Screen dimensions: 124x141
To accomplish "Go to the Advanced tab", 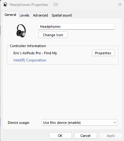I will (x=40, y=15).
